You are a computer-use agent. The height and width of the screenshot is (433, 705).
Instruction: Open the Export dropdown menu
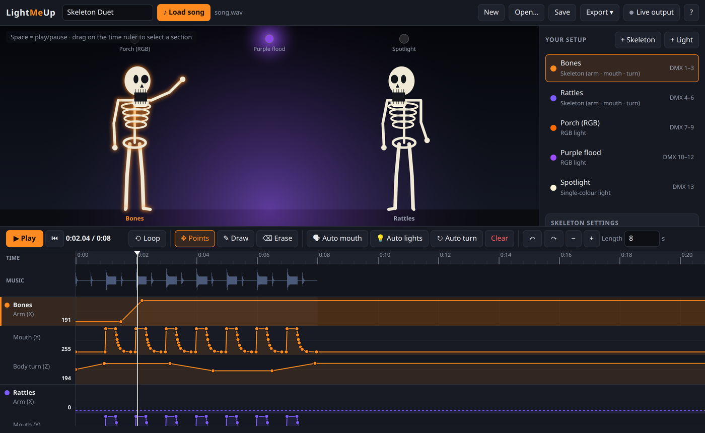tap(600, 12)
